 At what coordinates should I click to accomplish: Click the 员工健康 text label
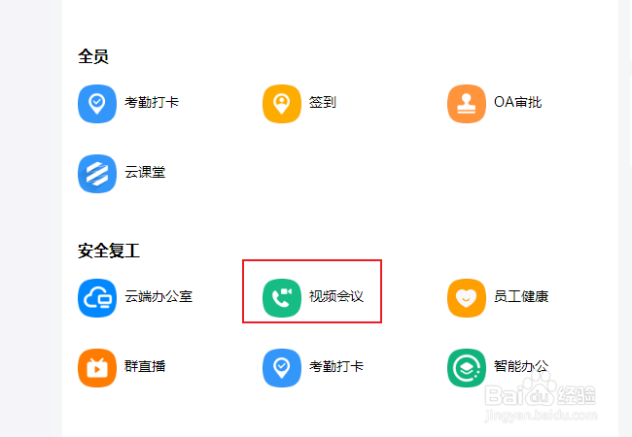(521, 296)
